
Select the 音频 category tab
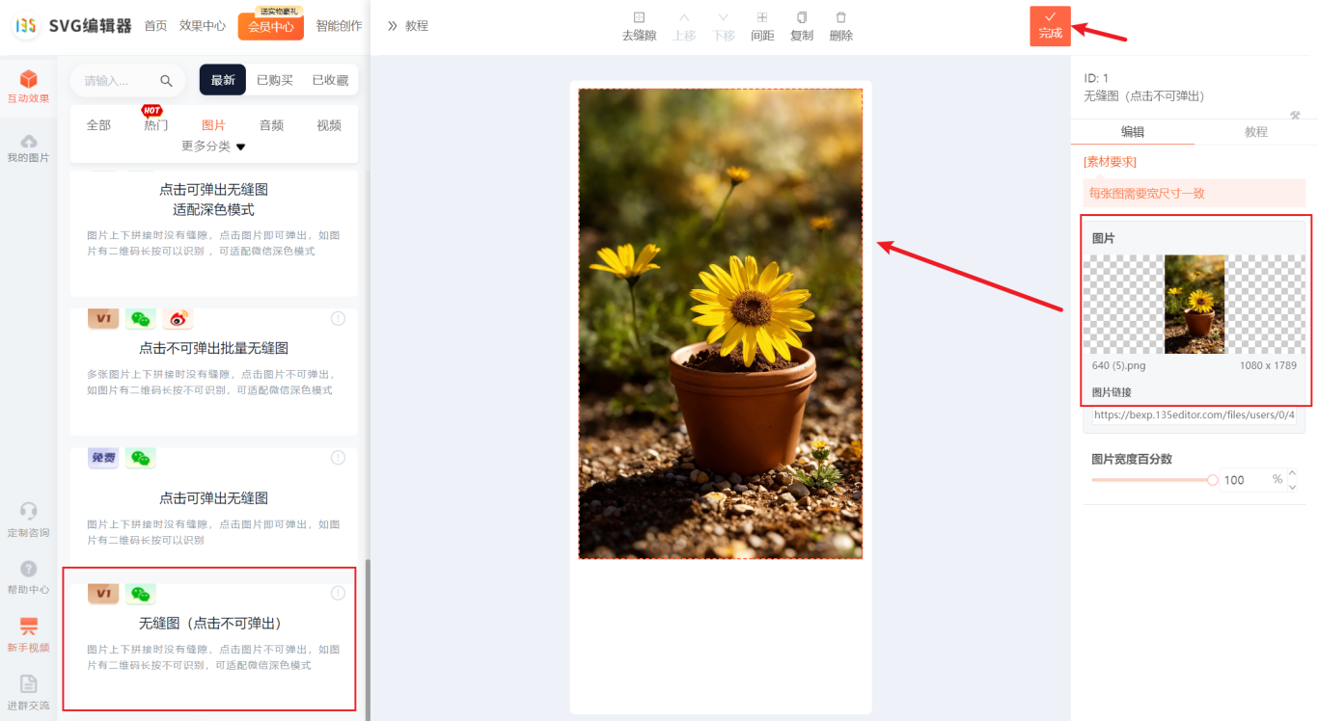[x=271, y=125]
